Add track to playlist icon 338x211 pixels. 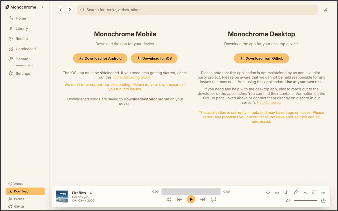coord(277,192)
